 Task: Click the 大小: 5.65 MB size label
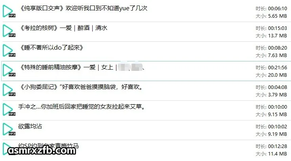coord(271,16)
